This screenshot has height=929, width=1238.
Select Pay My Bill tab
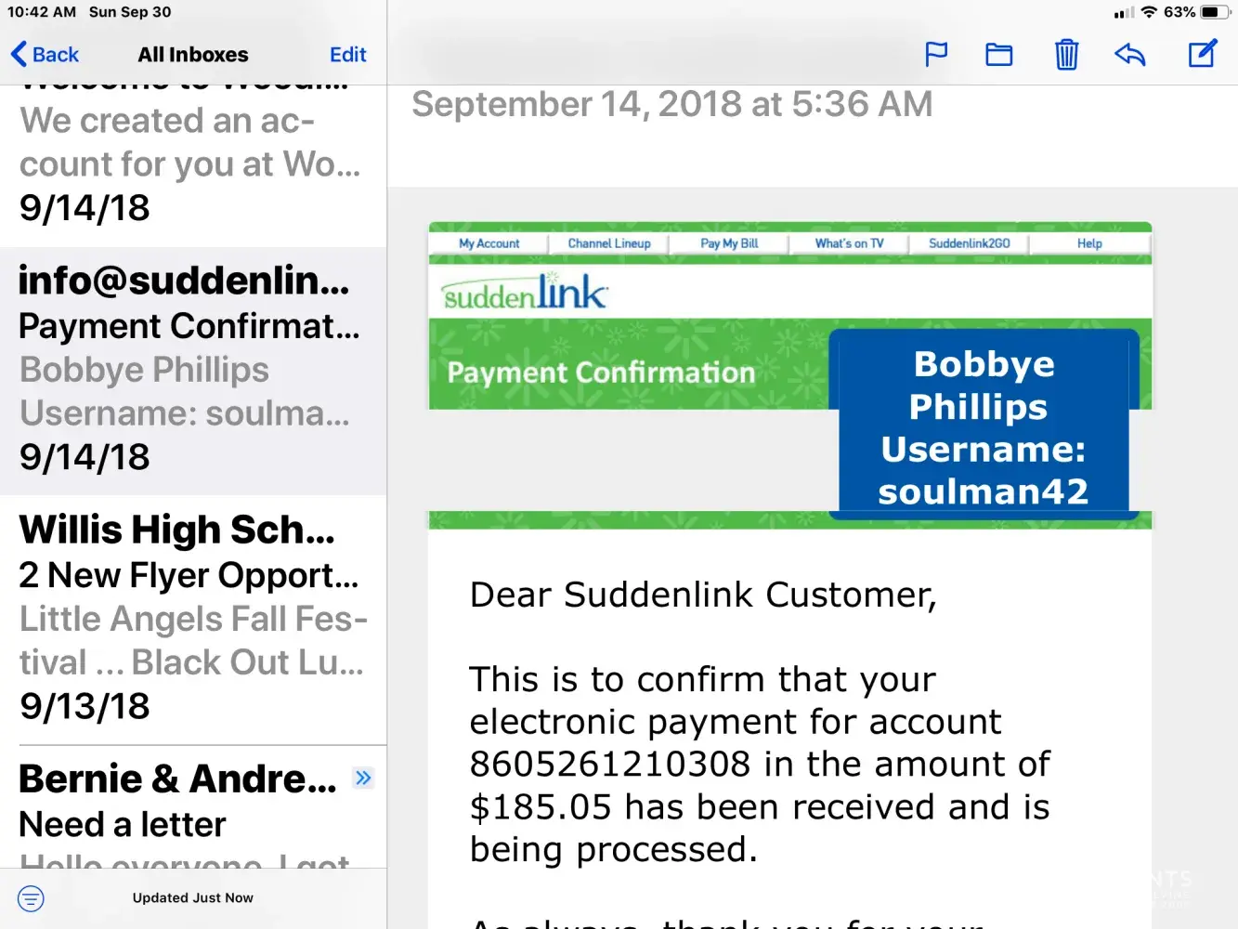(x=729, y=243)
